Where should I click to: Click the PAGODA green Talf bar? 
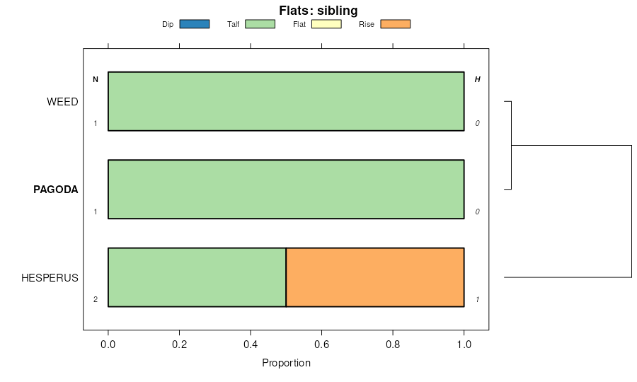(286, 189)
